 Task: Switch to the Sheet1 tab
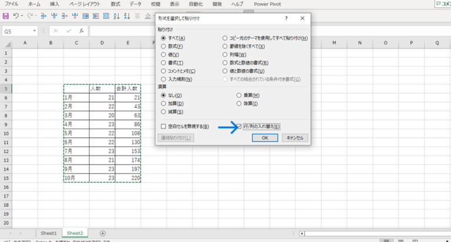pyautogui.click(x=48, y=233)
